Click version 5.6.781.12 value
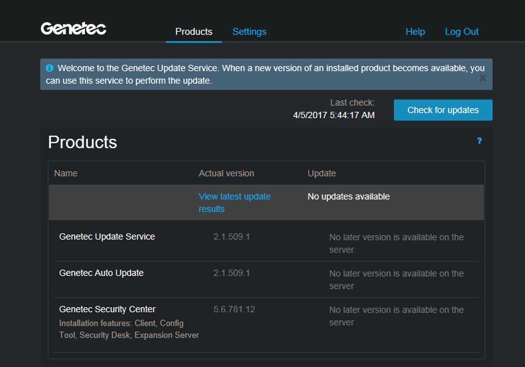The width and height of the screenshot is (525, 367). pyautogui.click(x=234, y=310)
